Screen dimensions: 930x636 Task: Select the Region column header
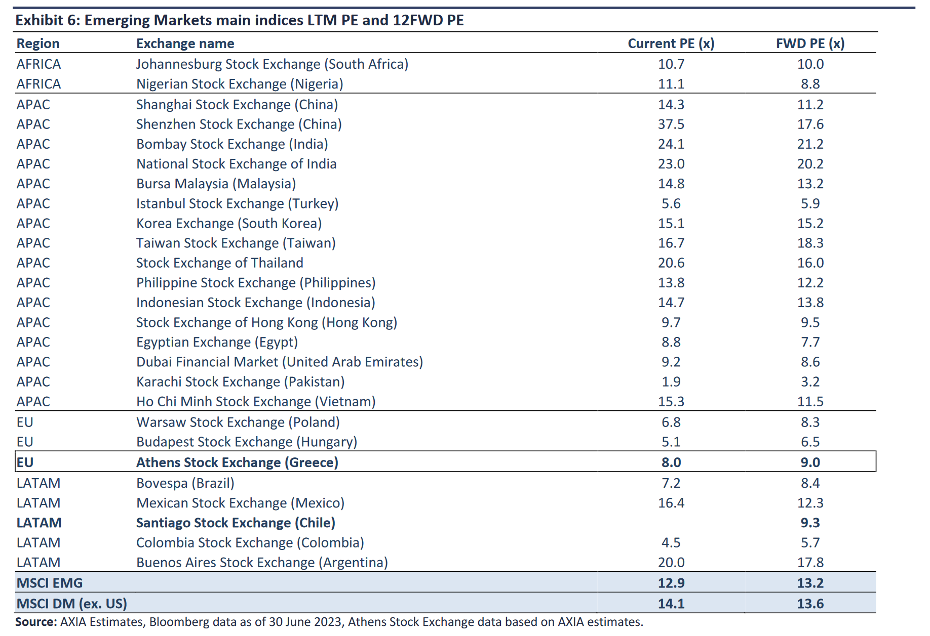[38, 44]
